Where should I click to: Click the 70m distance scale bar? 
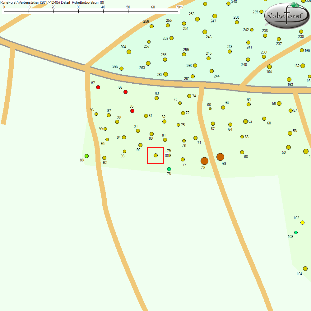(x=91, y=11)
